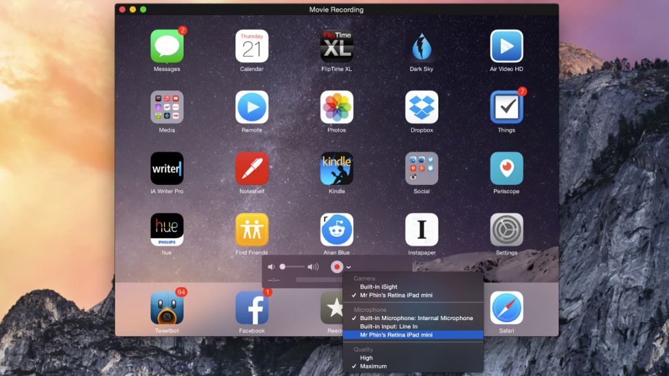Open the Photos app
The height and width of the screenshot is (376, 669).
click(337, 107)
